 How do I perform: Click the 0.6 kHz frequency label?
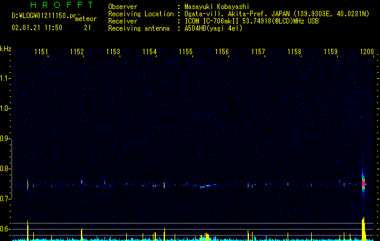(5, 229)
